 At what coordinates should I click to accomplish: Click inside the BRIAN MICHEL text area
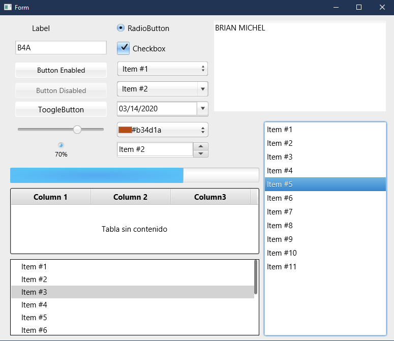(x=300, y=66)
